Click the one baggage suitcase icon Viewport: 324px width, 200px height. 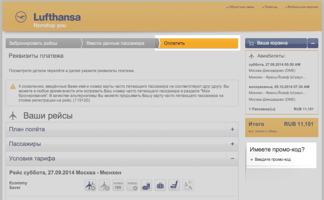tap(160, 185)
